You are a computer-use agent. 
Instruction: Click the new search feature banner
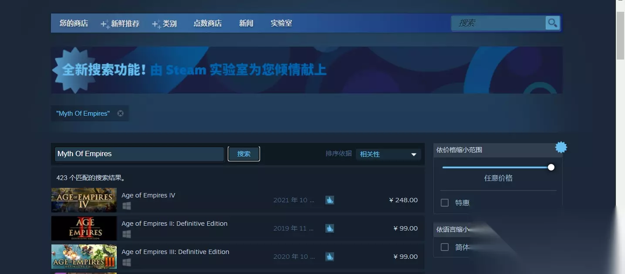[307, 70]
